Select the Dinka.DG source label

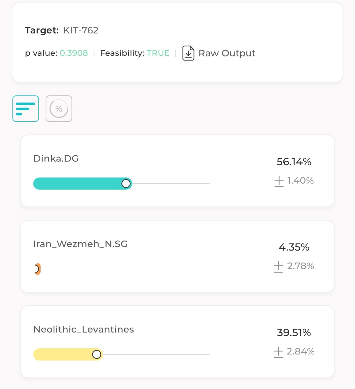click(56, 158)
